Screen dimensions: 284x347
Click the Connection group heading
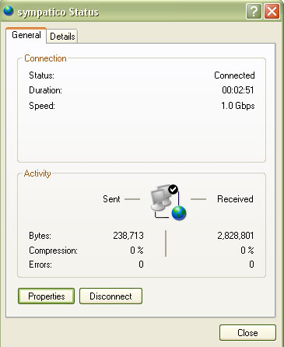coord(45,58)
